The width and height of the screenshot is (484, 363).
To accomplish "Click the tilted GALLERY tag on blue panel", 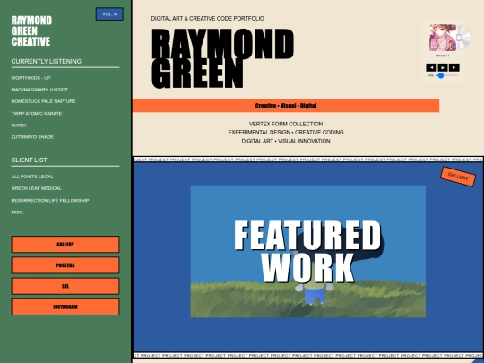I will (458, 177).
